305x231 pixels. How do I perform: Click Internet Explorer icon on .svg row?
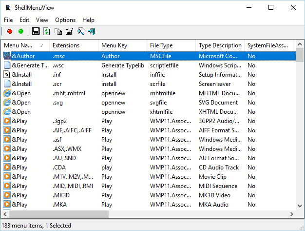pyautogui.click(x=7, y=103)
